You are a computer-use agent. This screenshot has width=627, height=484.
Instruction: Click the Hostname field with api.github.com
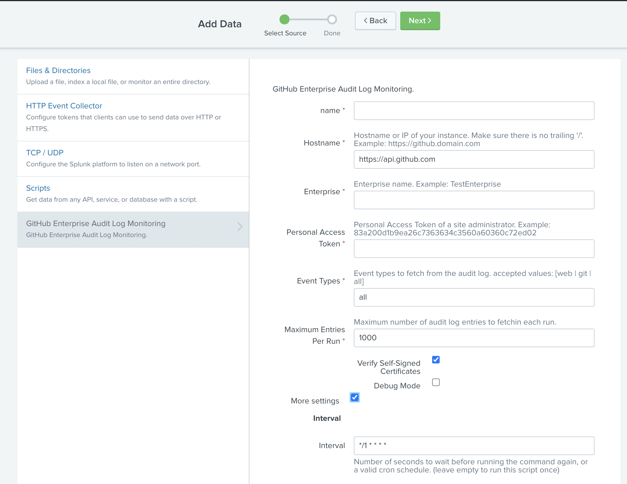474,159
